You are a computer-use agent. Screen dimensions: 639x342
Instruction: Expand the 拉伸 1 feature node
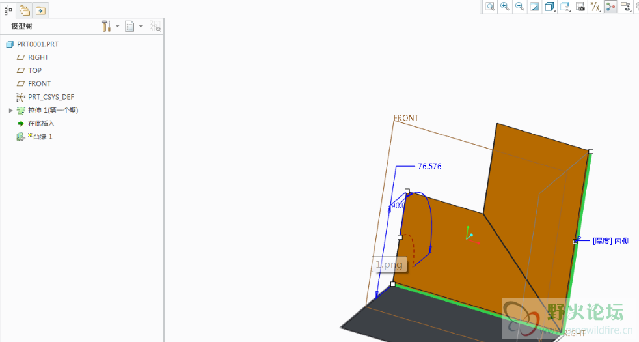coord(10,110)
